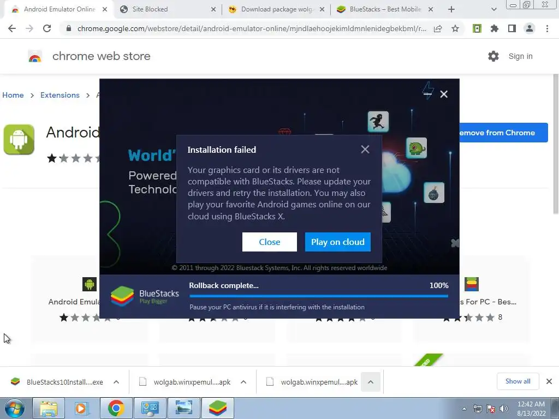Click the green Android Emulator extension icon
This screenshot has height=419, width=559.
point(477,28)
